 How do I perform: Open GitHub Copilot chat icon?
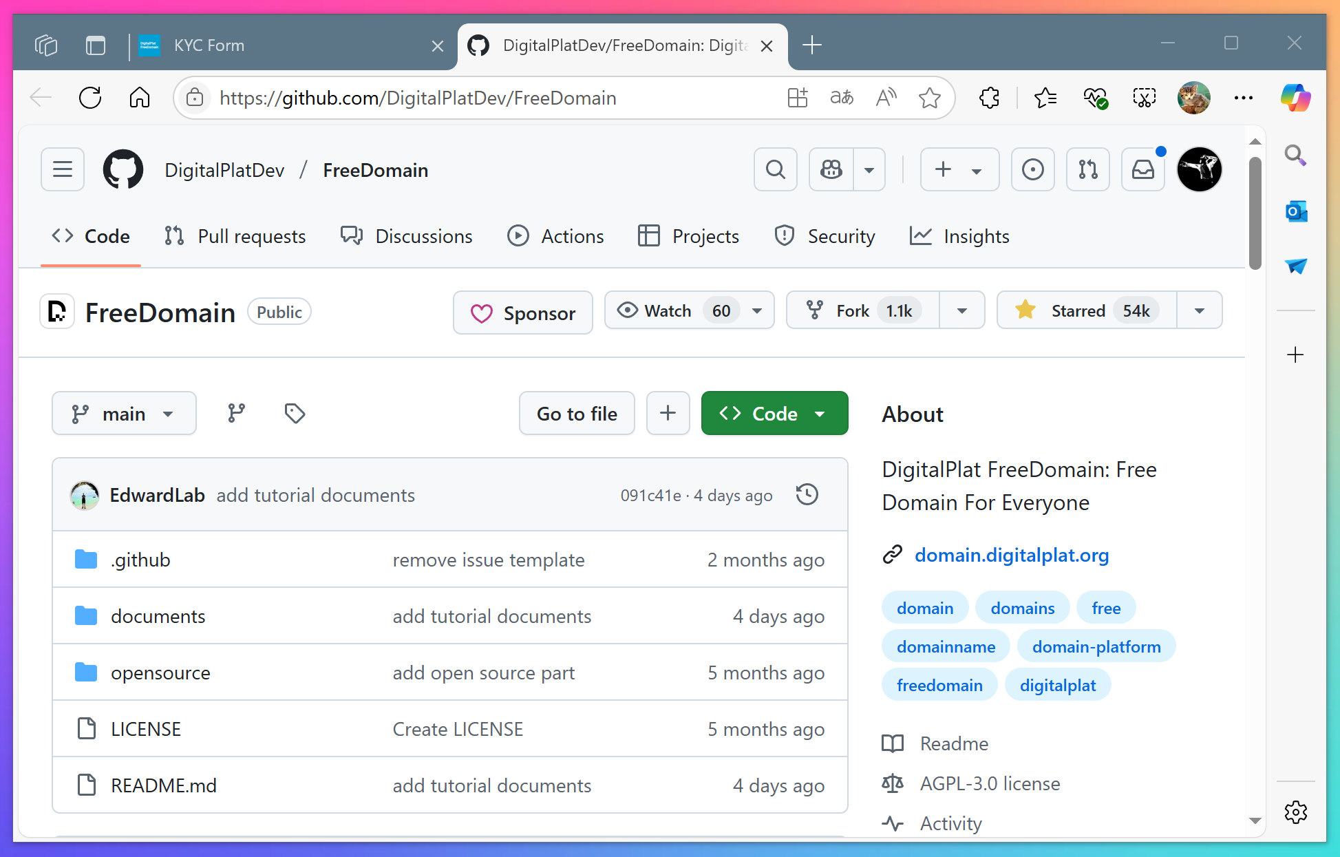click(831, 169)
